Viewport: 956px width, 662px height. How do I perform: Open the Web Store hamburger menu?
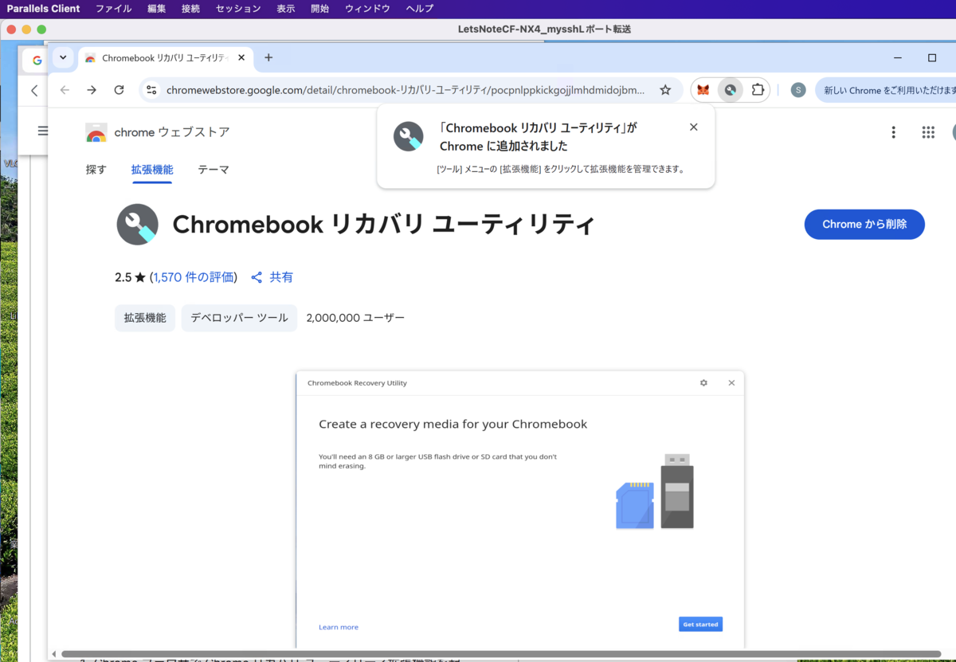click(43, 131)
